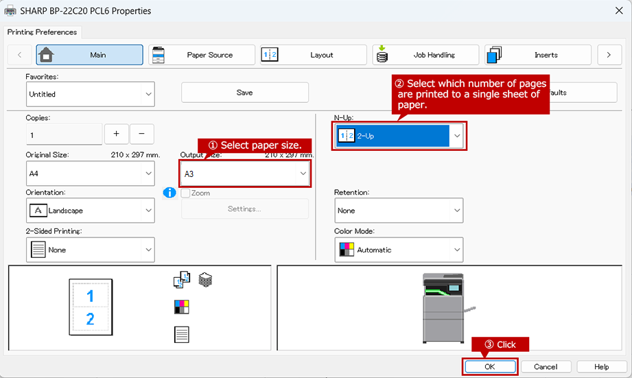
Task: Open the Retention dropdown set to None
Action: [399, 211]
